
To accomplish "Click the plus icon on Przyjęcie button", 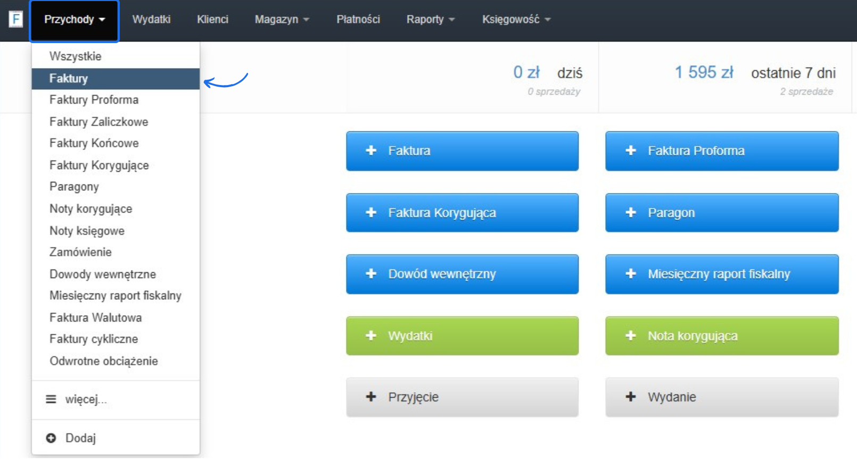I will point(371,397).
